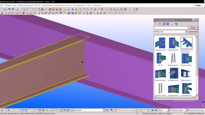The width and height of the screenshot is (205, 115).
Task: Undo the last action
Action: tap(9, 9)
